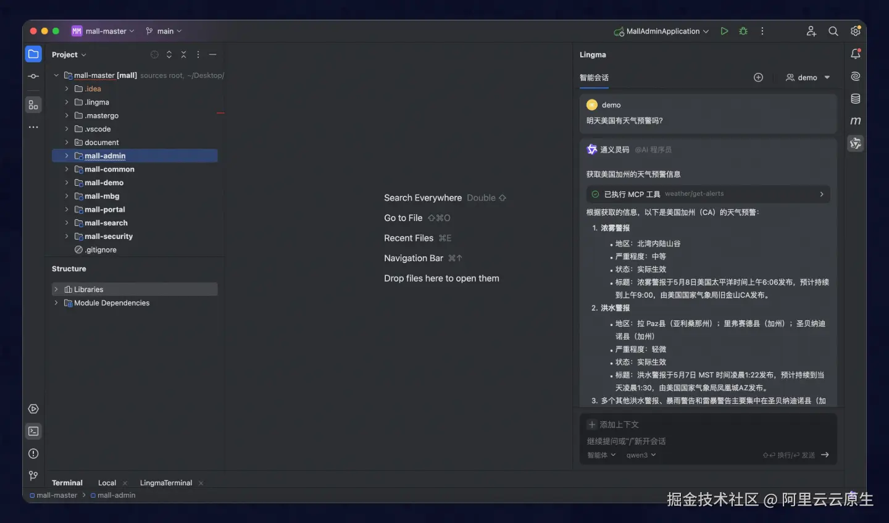Click the chat input field
The width and height of the screenshot is (889, 523).
click(x=707, y=441)
